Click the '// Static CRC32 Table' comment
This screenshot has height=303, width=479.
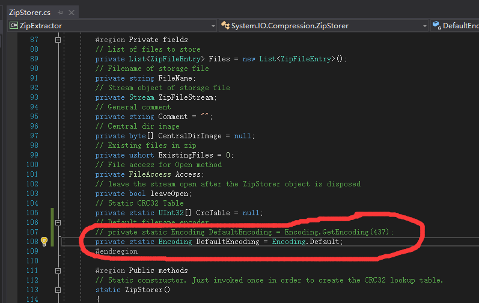pyautogui.click(x=139, y=203)
